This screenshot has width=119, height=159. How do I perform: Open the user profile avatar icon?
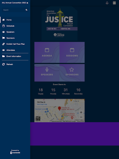[x=114, y=3]
